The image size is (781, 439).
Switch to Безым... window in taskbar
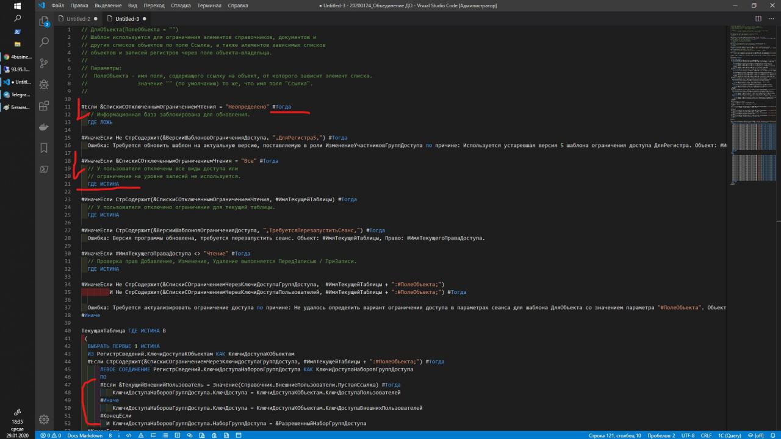pyautogui.click(x=17, y=107)
